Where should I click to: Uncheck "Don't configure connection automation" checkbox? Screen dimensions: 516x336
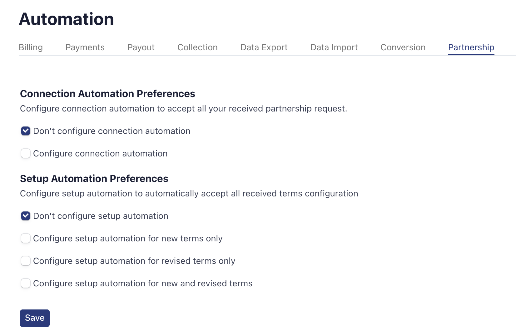26,131
